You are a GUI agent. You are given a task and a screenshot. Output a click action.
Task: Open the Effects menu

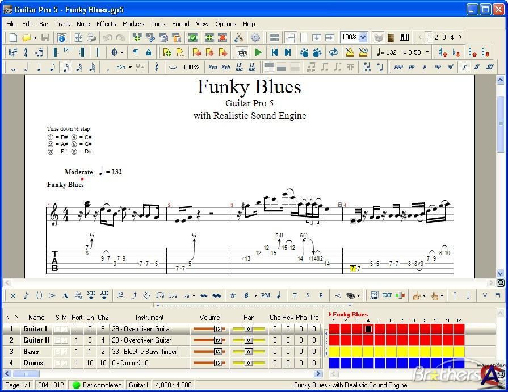tap(106, 24)
